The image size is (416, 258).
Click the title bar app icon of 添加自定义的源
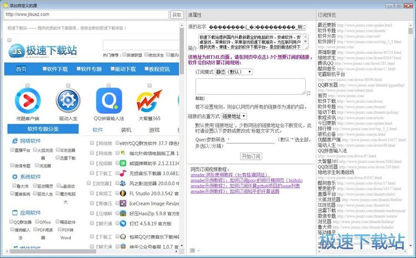[x=6, y=5]
